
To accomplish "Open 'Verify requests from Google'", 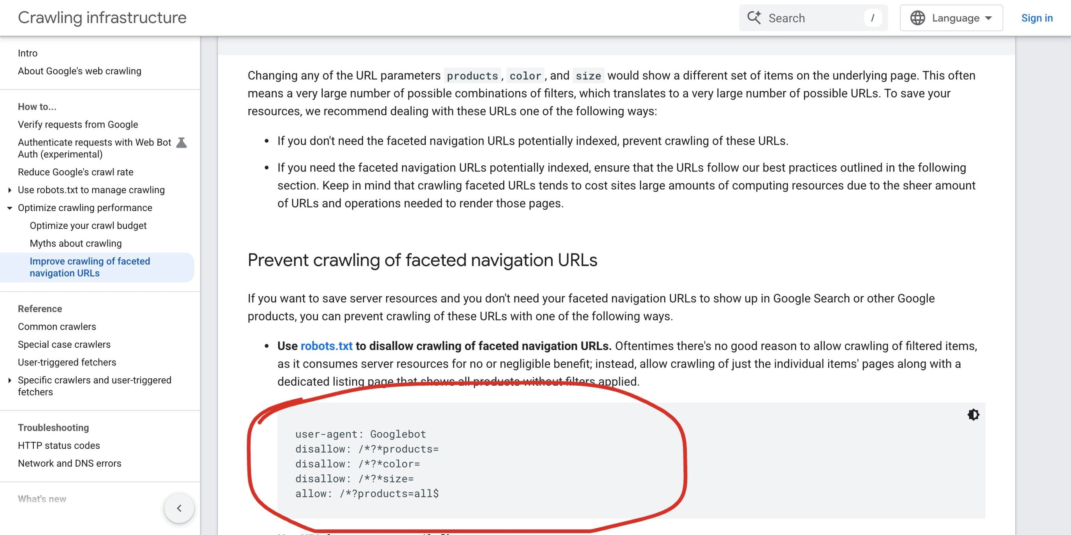I will click(x=78, y=124).
